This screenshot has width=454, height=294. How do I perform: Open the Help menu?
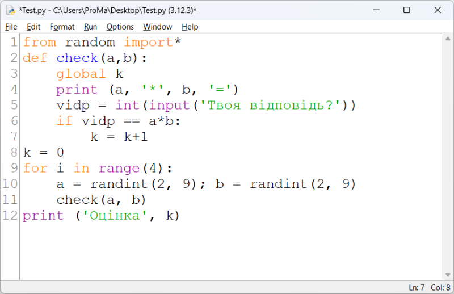190,27
